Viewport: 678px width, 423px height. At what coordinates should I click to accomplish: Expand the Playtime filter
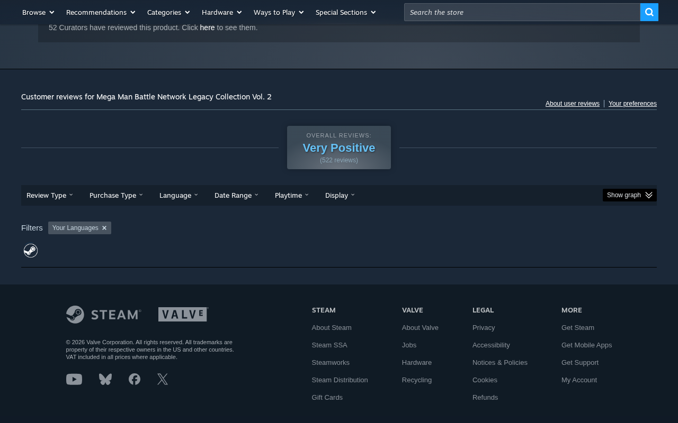click(292, 195)
